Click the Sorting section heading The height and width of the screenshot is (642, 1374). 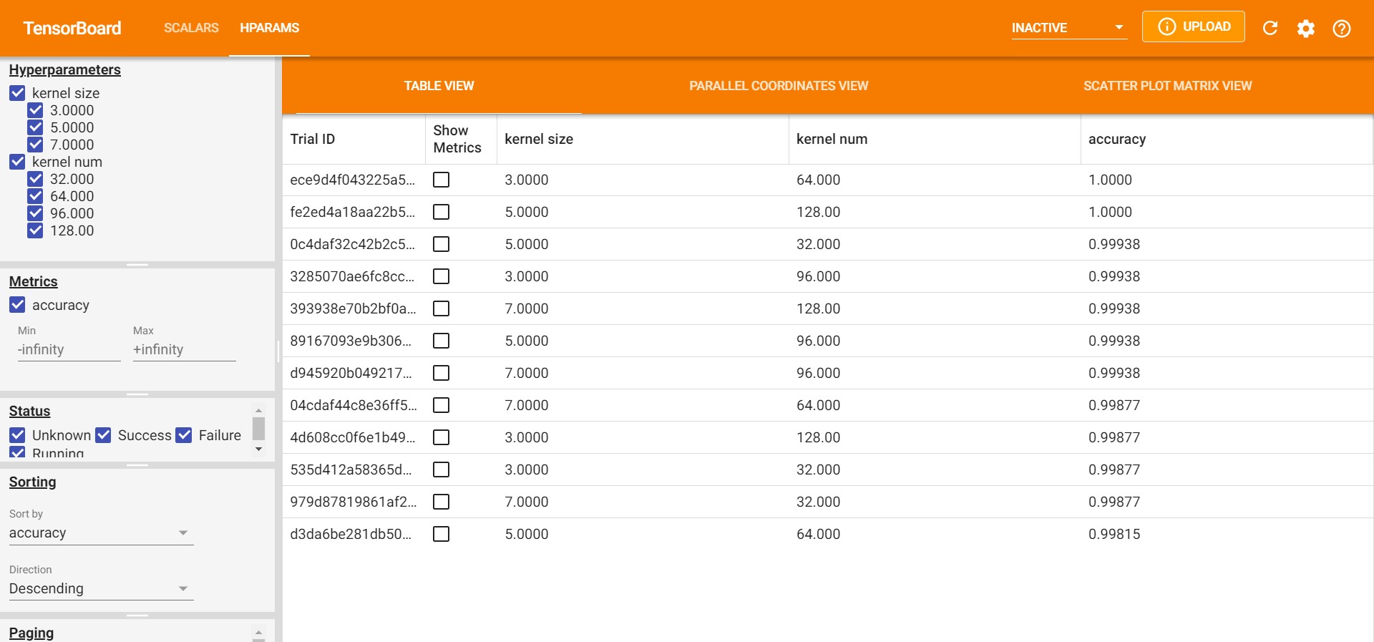click(32, 482)
